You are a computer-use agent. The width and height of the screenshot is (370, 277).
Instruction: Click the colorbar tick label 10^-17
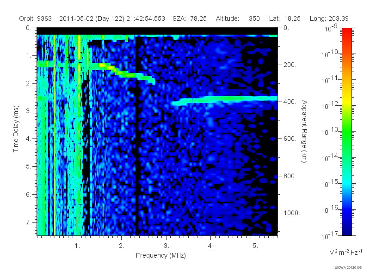pos(330,235)
